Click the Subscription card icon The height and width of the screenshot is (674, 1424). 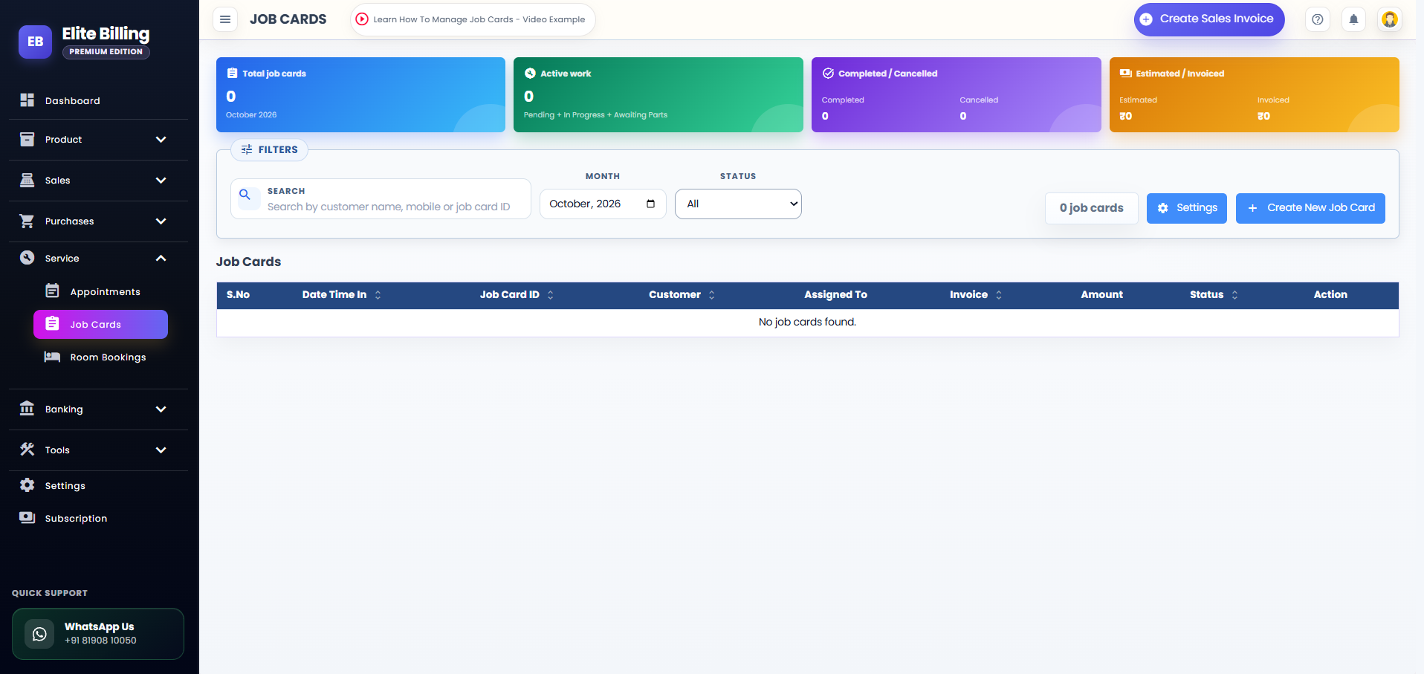coord(27,518)
